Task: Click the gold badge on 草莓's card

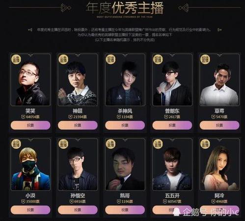Action: pyautogui.click(x=205, y=59)
